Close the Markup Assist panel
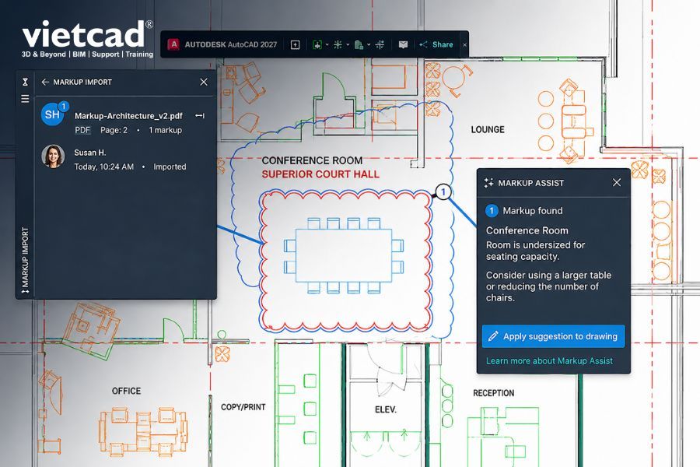The height and width of the screenshot is (467, 700). click(617, 182)
